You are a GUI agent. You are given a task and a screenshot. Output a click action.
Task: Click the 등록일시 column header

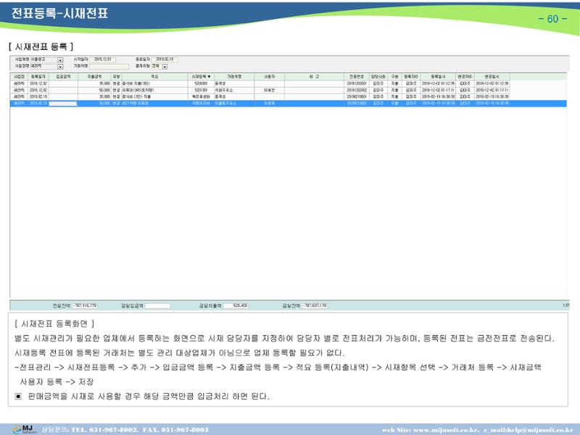pos(438,77)
